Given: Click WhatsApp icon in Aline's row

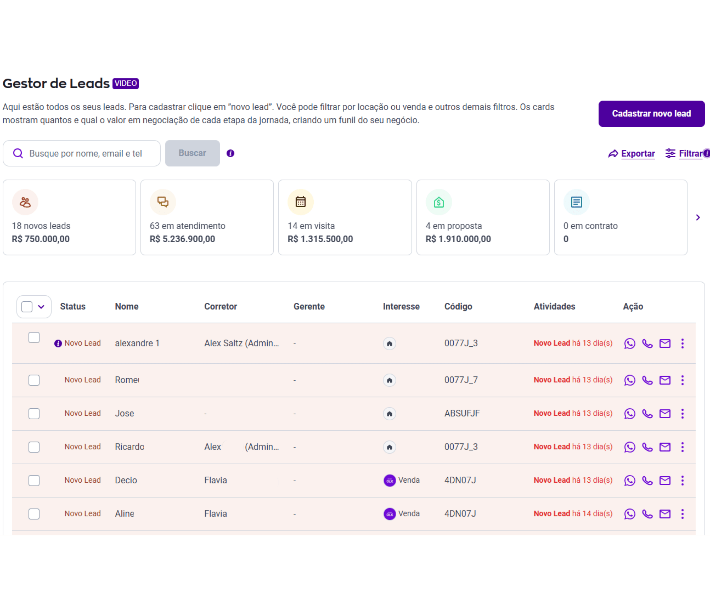Looking at the screenshot, I should pos(630,514).
